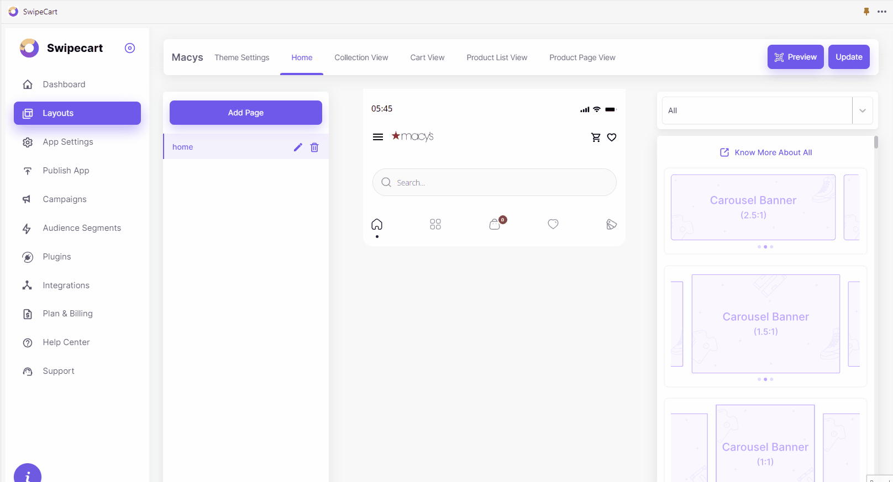Edit the home page with pencil icon

coord(298,147)
